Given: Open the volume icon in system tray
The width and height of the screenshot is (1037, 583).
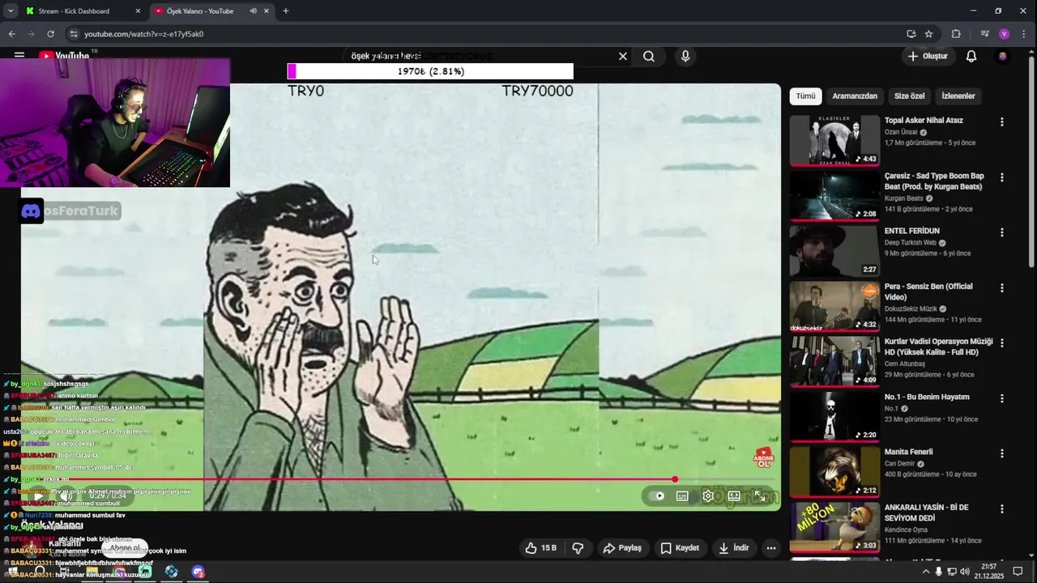Looking at the screenshot, I should (x=964, y=572).
